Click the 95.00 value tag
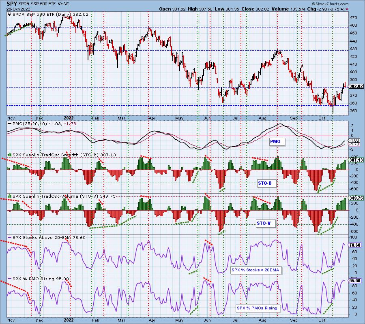Screen dimensions: 365x324 click(x=355, y=281)
